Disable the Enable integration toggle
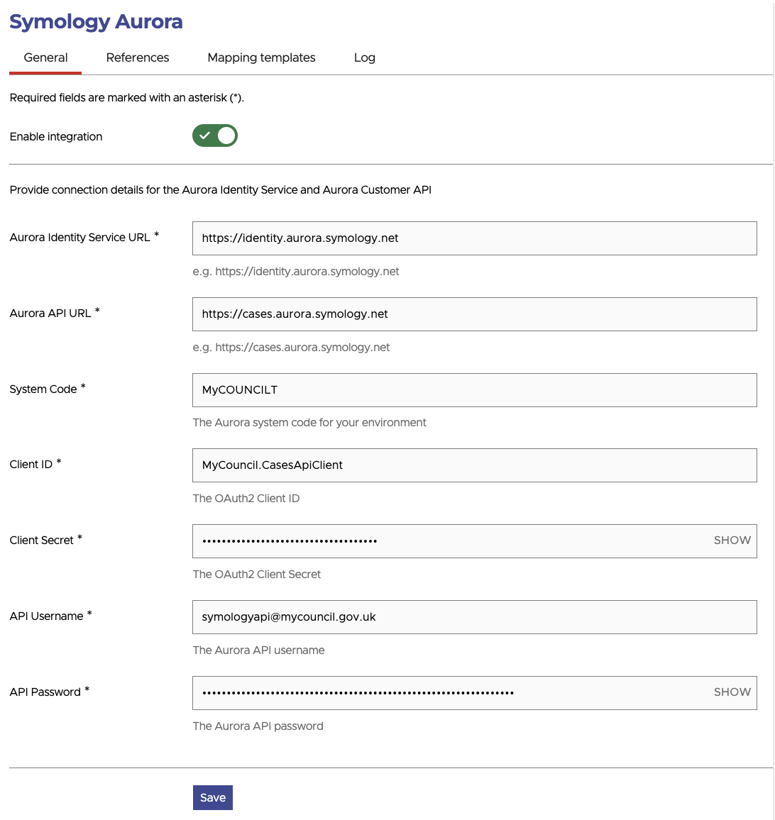775x820 pixels. pos(215,135)
